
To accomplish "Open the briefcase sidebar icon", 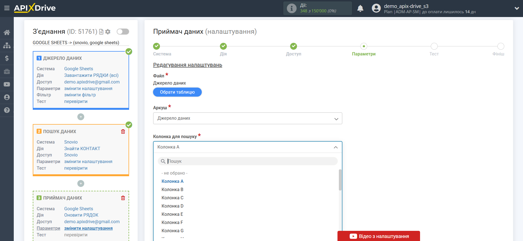I will point(7,71).
